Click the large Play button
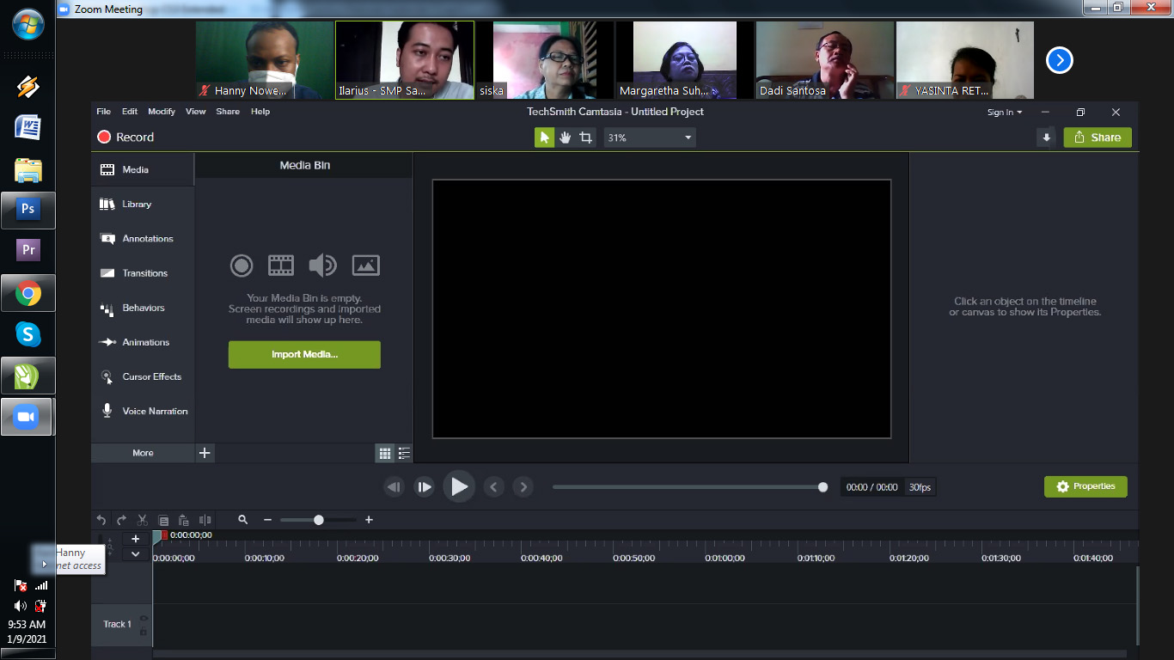Image resolution: width=1174 pixels, height=660 pixels. pyautogui.click(x=459, y=487)
